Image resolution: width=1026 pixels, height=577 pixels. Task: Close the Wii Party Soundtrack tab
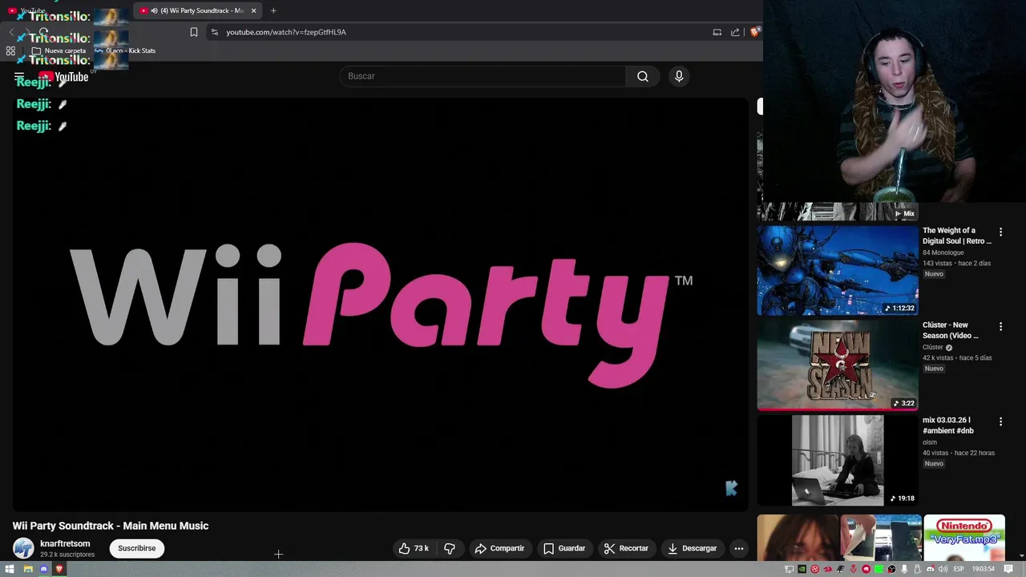[x=254, y=10]
